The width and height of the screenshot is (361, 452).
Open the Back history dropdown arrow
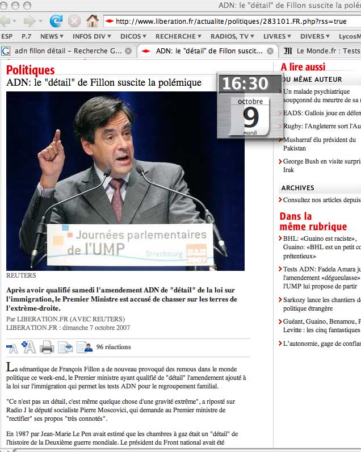point(14,22)
